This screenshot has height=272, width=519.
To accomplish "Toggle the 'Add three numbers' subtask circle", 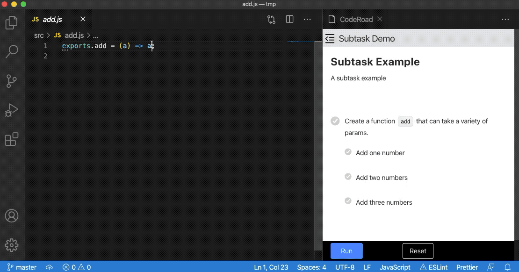I will [x=348, y=201].
